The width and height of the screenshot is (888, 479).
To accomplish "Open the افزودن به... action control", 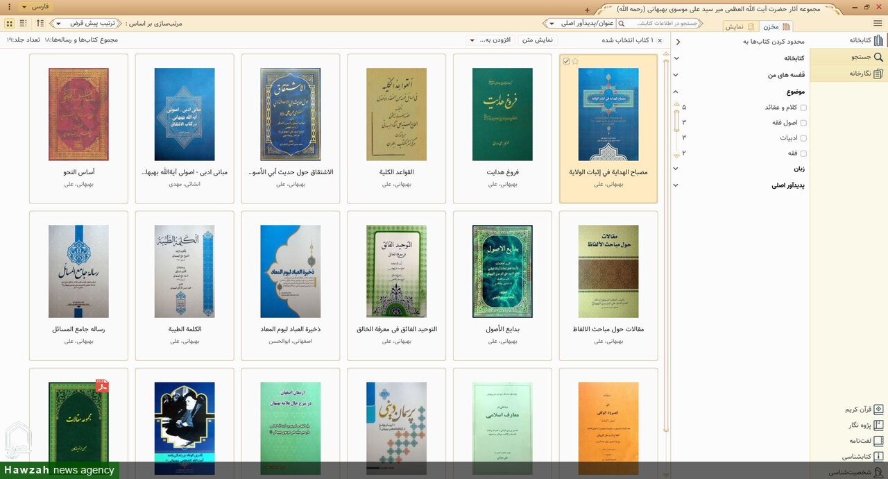I will pos(491,40).
